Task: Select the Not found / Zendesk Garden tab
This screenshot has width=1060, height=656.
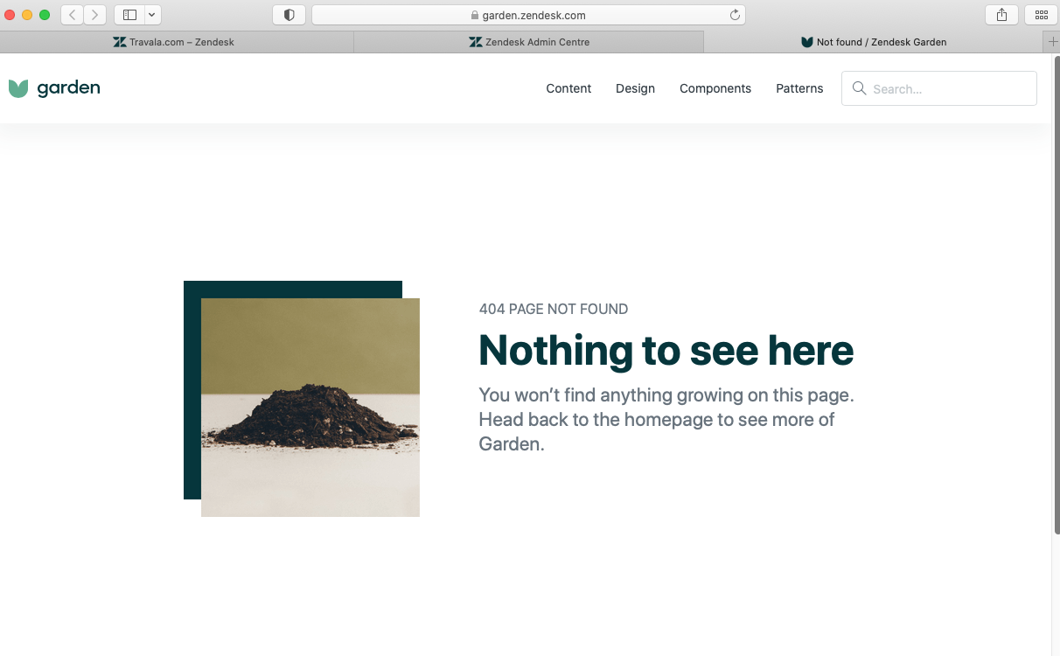Action: tap(873, 42)
